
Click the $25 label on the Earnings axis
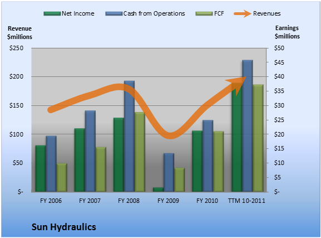pos(279,120)
